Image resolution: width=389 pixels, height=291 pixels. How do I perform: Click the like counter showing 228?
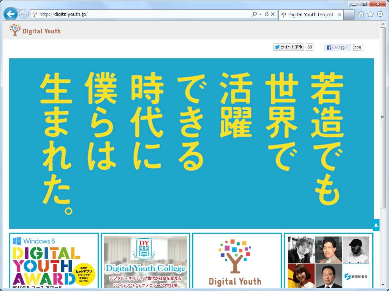357,47
